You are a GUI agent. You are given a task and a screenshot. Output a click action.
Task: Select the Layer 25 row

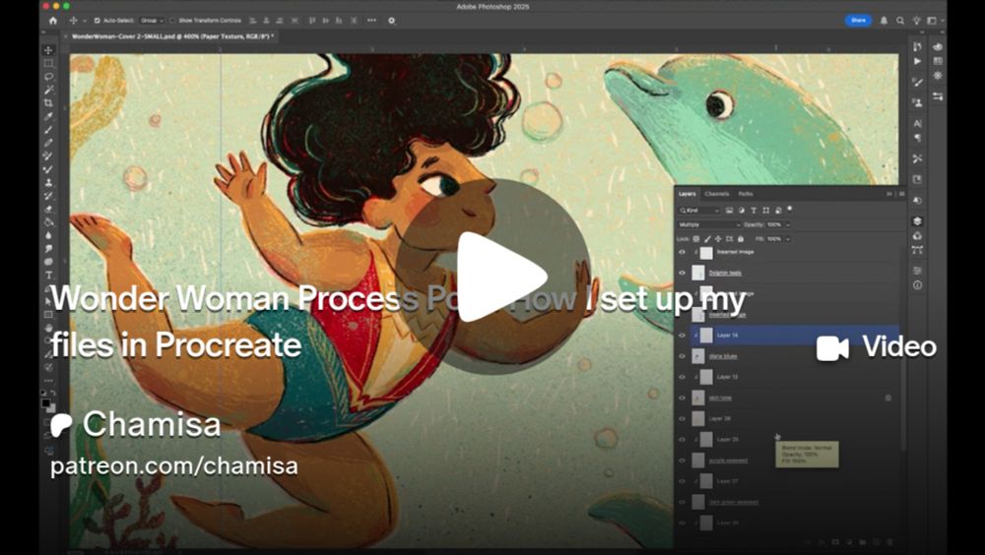795,440
